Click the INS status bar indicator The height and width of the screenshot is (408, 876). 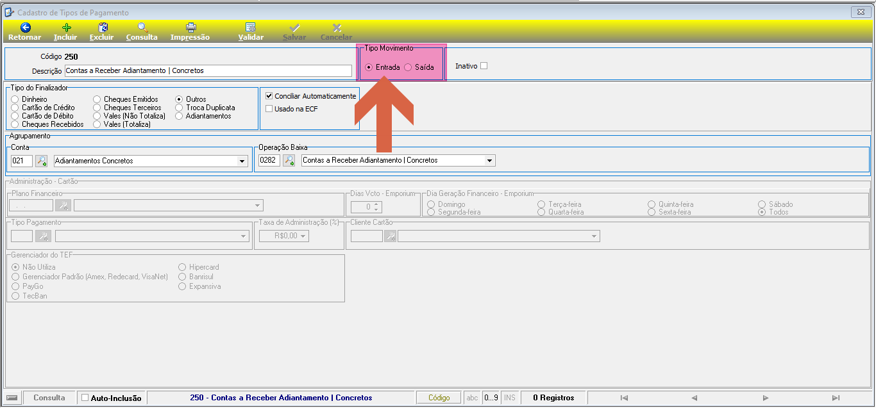coord(510,398)
